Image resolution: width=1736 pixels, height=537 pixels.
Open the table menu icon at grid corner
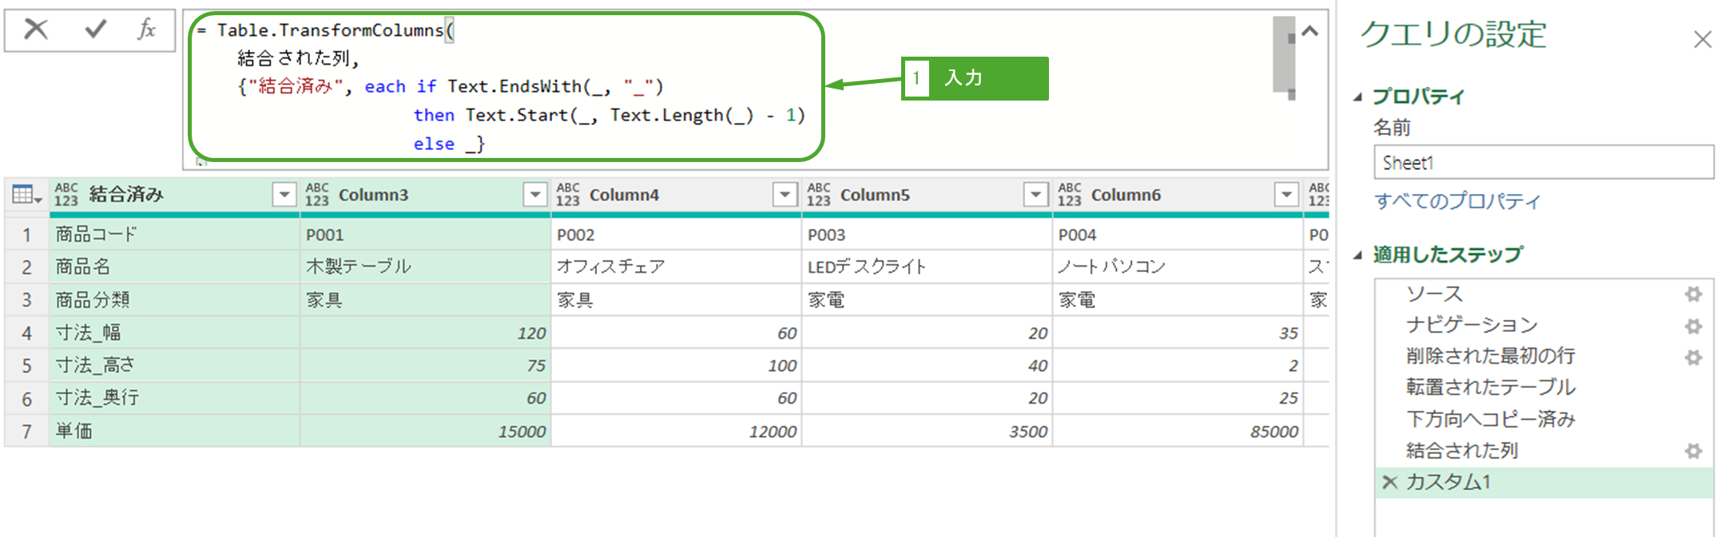pos(26,195)
